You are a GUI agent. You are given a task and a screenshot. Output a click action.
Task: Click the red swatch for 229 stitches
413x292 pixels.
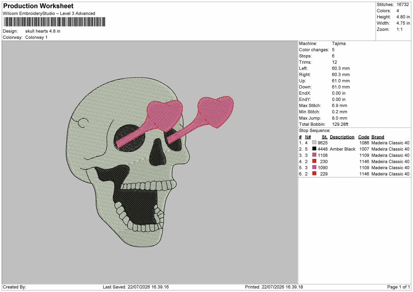click(314, 174)
